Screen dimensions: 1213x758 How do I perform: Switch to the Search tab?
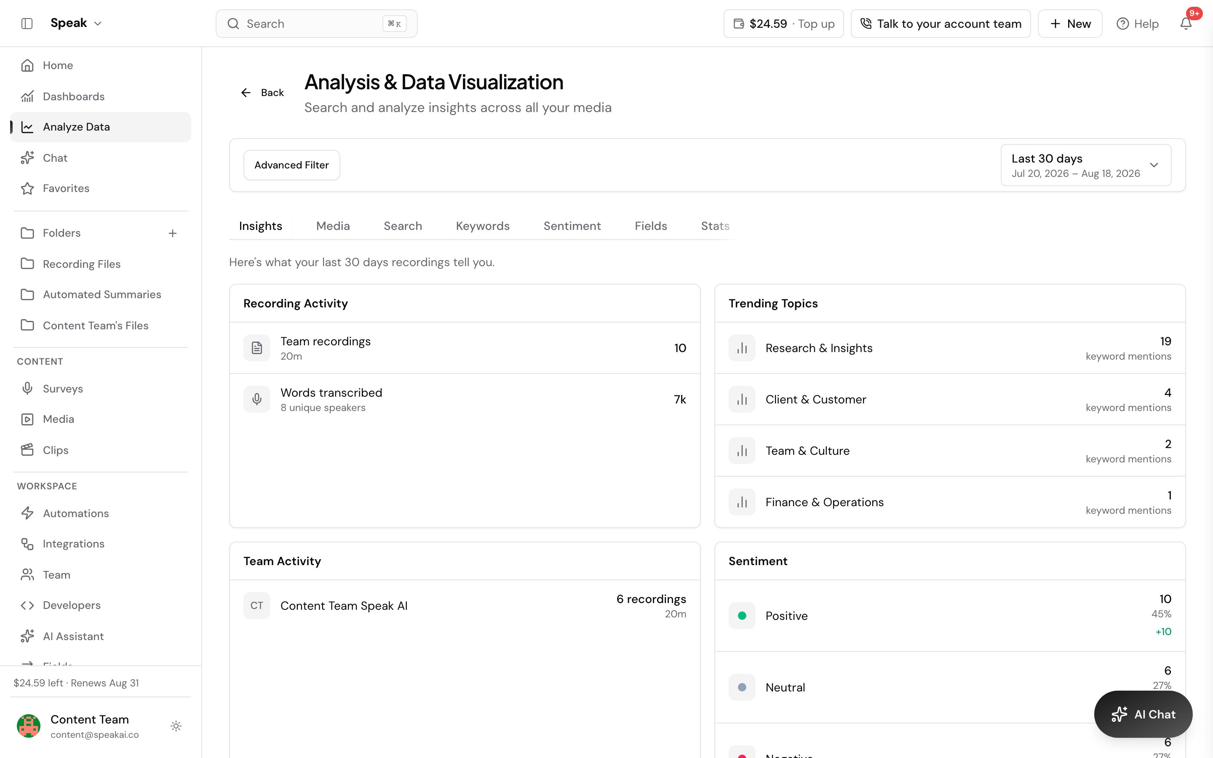(x=403, y=226)
